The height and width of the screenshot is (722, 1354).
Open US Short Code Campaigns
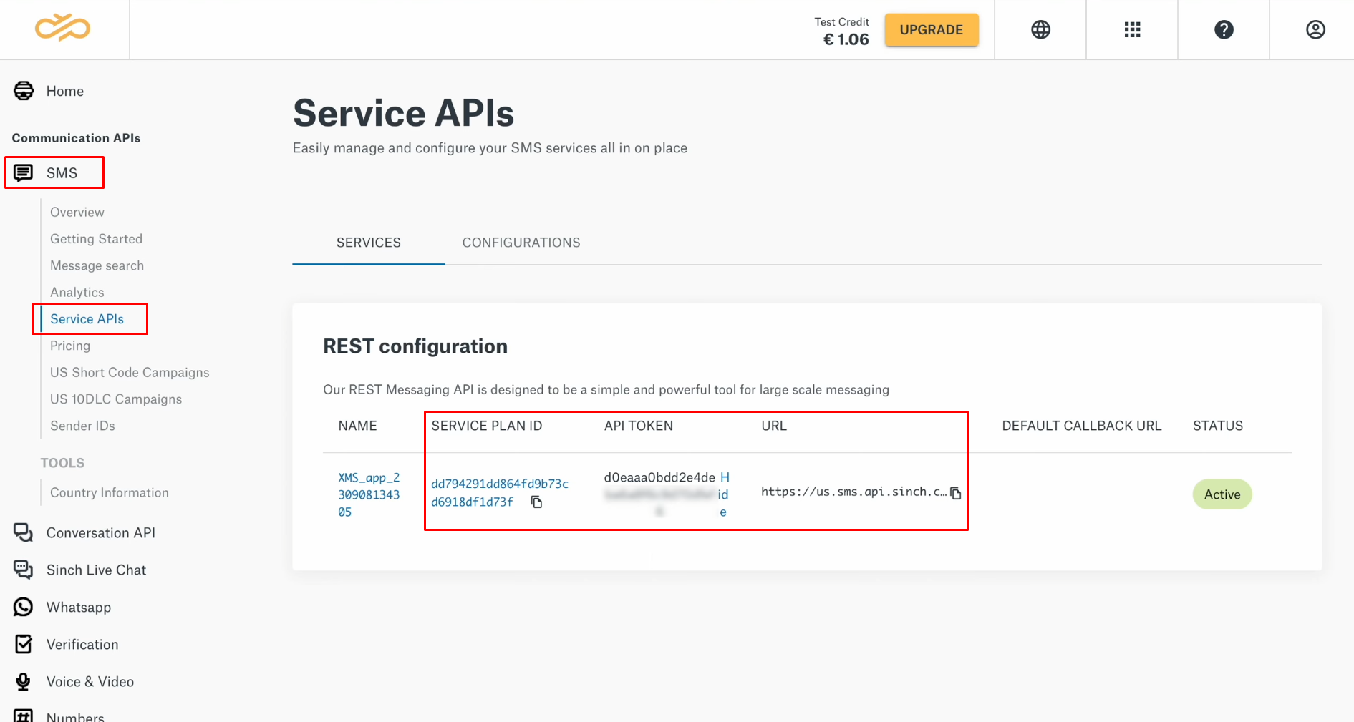[130, 373]
